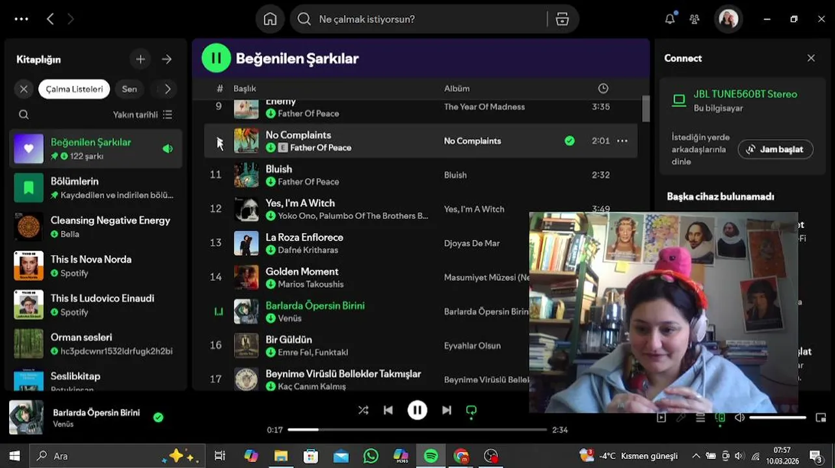Mute volume with the speaker icon

coord(739,418)
